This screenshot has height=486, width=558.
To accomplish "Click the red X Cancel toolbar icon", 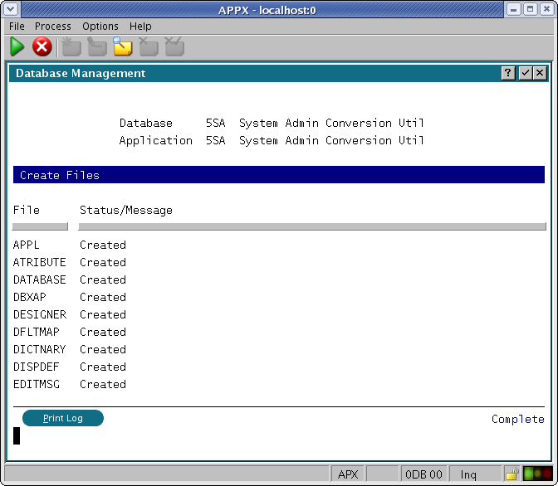I will [42, 47].
